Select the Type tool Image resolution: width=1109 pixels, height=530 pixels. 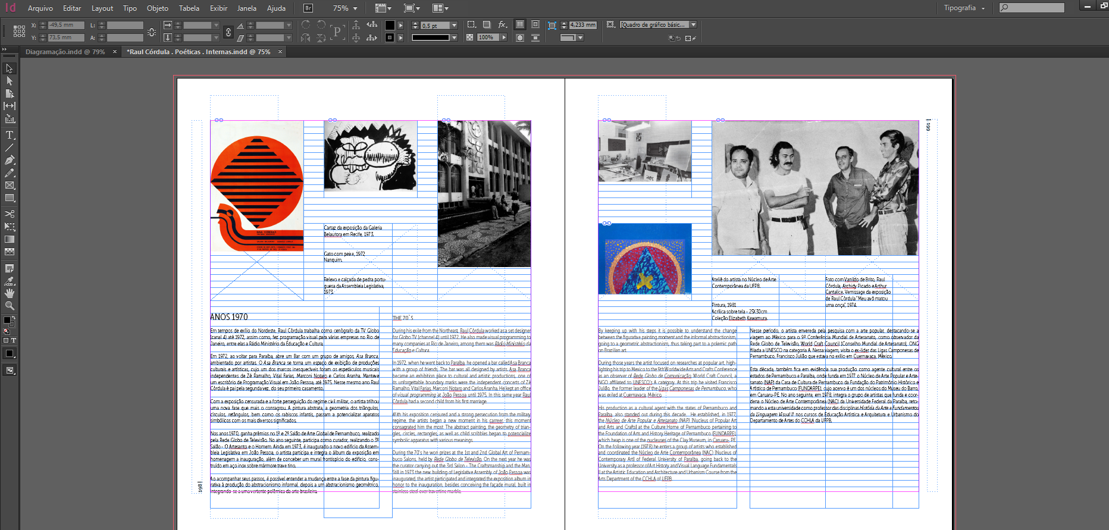click(x=10, y=135)
